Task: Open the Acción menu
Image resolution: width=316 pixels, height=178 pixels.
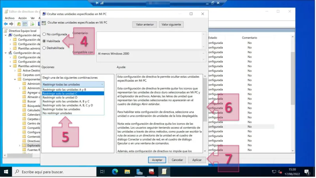Action: (23, 18)
